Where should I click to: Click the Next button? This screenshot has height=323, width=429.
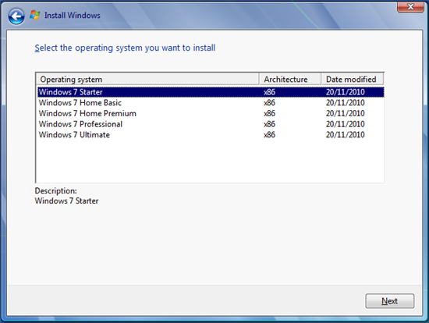coord(389,301)
